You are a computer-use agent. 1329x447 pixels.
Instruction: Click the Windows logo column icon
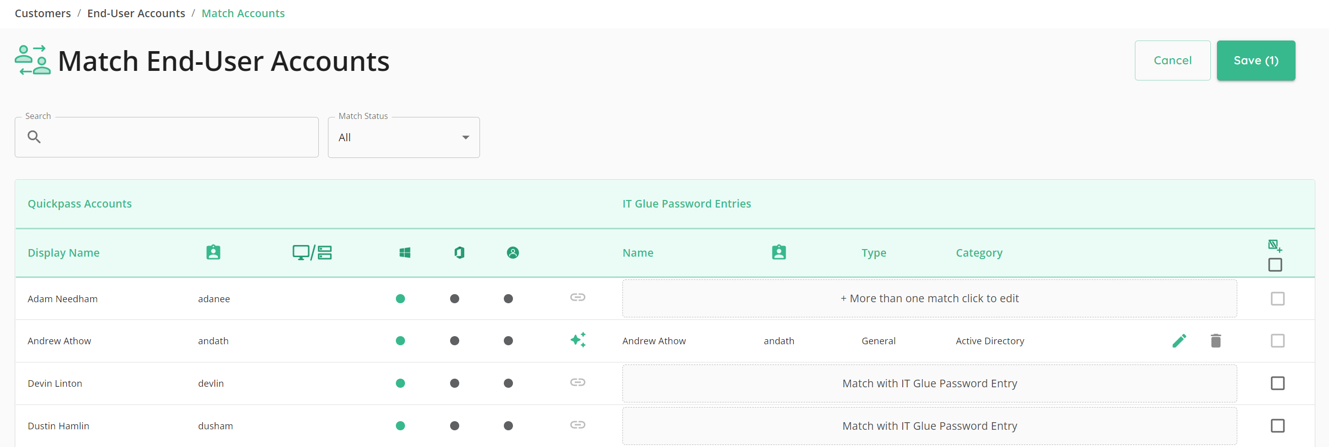click(405, 252)
